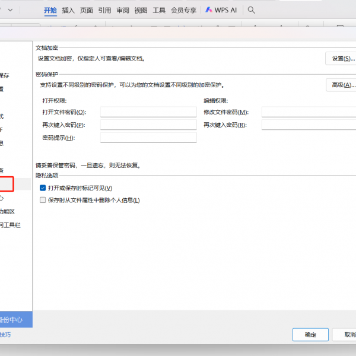
Task: Open the 审阅 ribbon tab
Action: pyautogui.click(x=123, y=10)
